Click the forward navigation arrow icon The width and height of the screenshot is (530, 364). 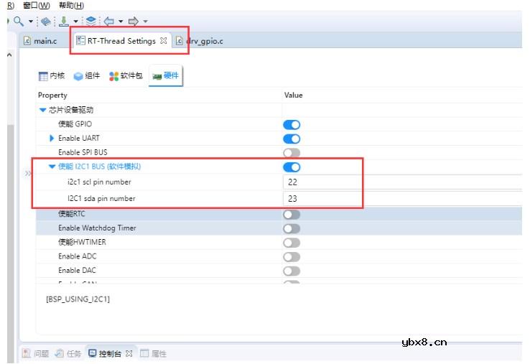click(x=133, y=22)
